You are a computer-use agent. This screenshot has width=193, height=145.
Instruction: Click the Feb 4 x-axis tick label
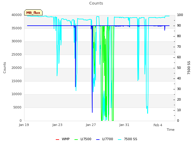[x=158, y=125]
